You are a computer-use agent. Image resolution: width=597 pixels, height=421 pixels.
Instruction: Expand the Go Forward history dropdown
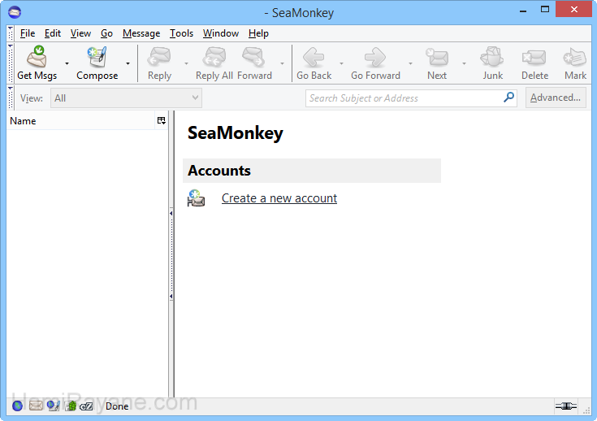point(410,63)
